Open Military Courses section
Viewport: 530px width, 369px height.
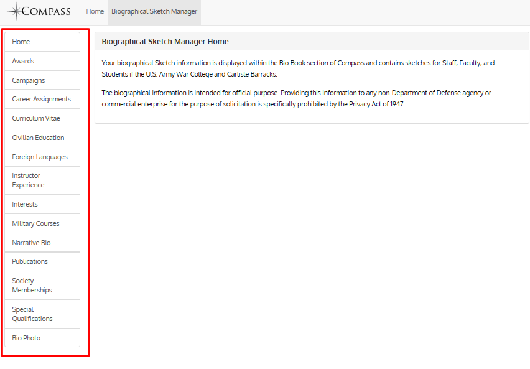[42, 223]
